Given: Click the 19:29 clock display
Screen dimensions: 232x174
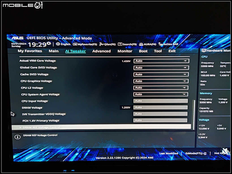Looking at the screenshot, I should pyautogui.click(x=37, y=45).
